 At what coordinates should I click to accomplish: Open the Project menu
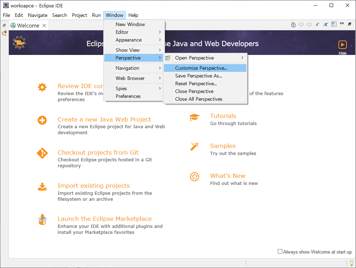[x=79, y=15]
